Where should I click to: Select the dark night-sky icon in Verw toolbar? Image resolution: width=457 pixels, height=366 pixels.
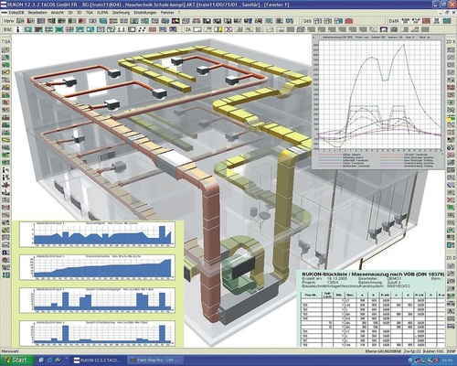[x=175, y=21]
